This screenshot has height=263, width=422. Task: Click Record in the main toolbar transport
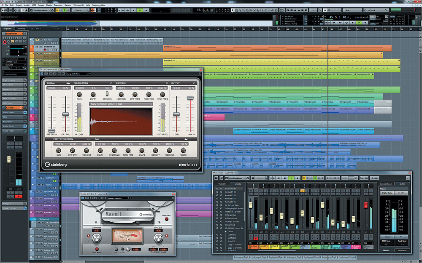(x=146, y=10)
